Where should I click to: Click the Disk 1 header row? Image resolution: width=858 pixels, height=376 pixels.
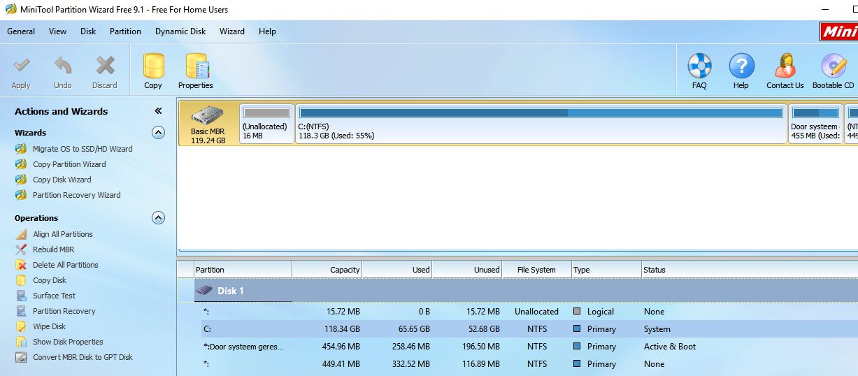526,291
